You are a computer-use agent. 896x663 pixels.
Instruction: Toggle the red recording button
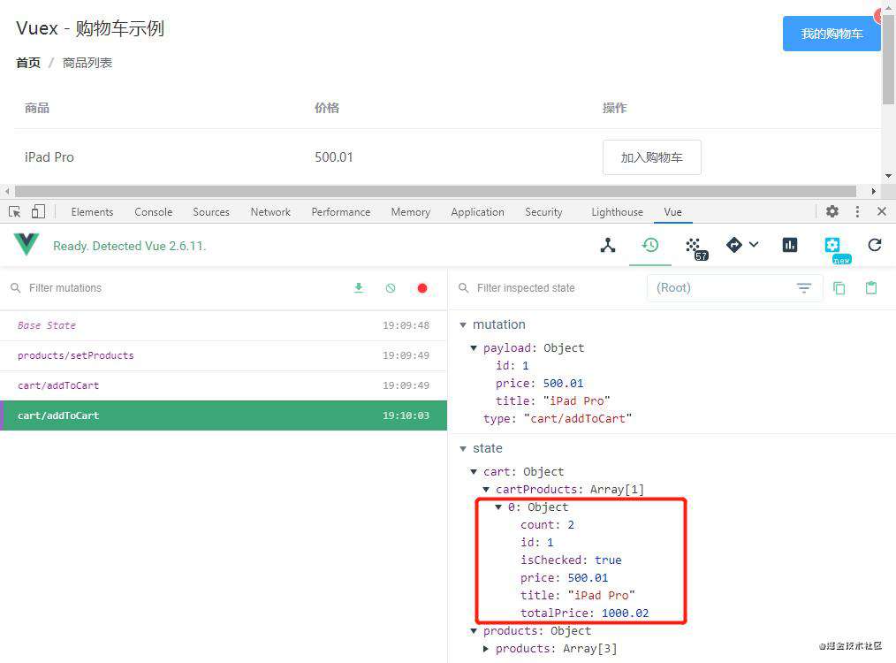pyautogui.click(x=422, y=288)
